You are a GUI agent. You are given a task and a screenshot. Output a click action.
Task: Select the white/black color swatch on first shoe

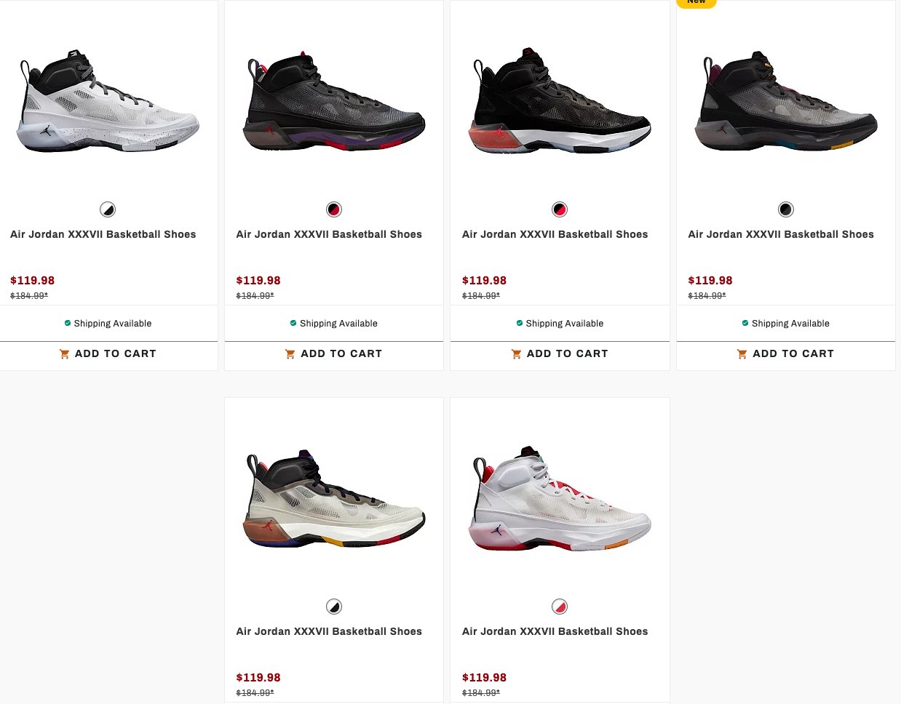click(108, 209)
